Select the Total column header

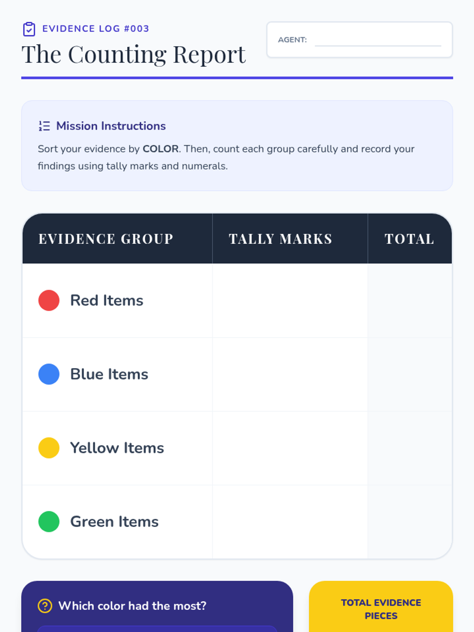(409, 239)
